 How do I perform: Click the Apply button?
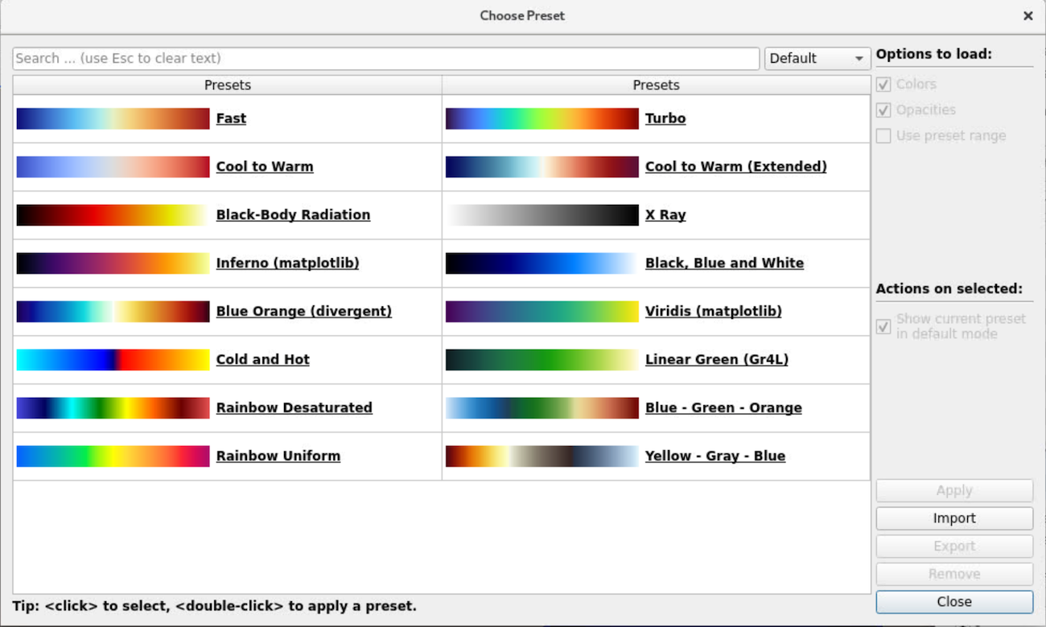tap(954, 490)
